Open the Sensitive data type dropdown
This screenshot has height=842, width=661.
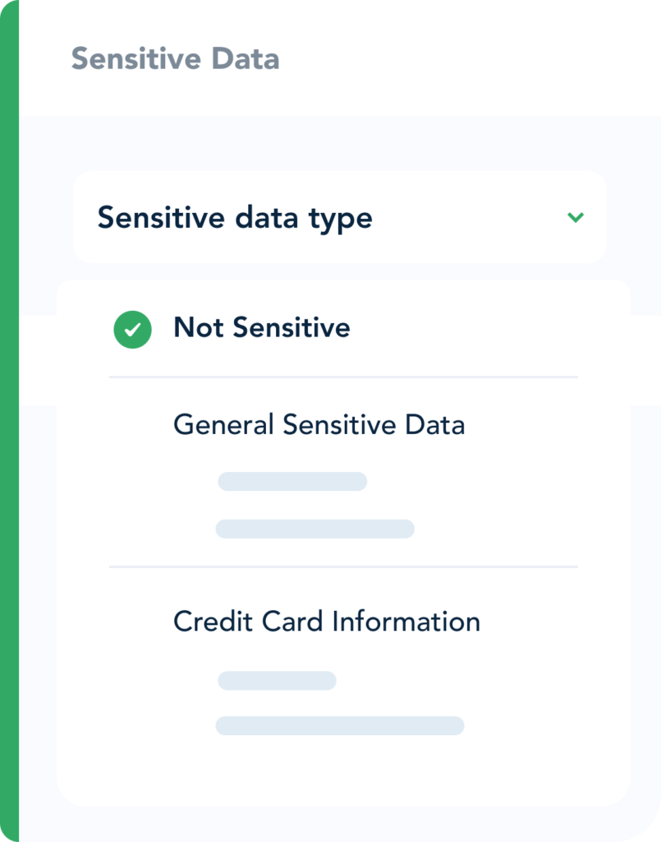pyautogui.click(x=338, y=216)
